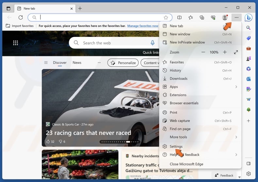This screenshot has width=258, height=182.
Task: Open Favorites from the menu
Action: [200, 62]
